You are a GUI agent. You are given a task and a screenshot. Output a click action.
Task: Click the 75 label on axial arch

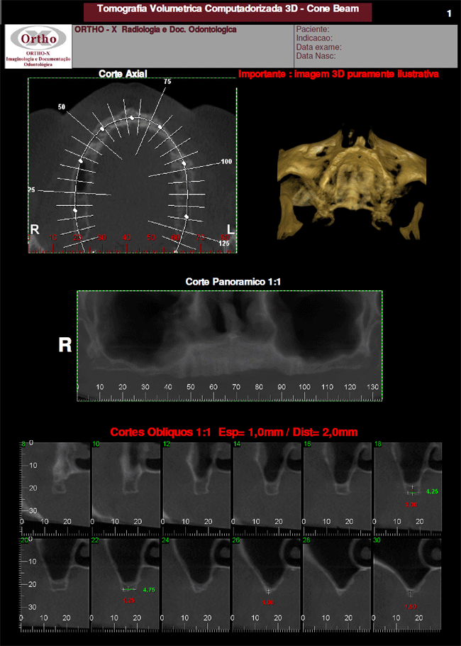tap(167, 82)
